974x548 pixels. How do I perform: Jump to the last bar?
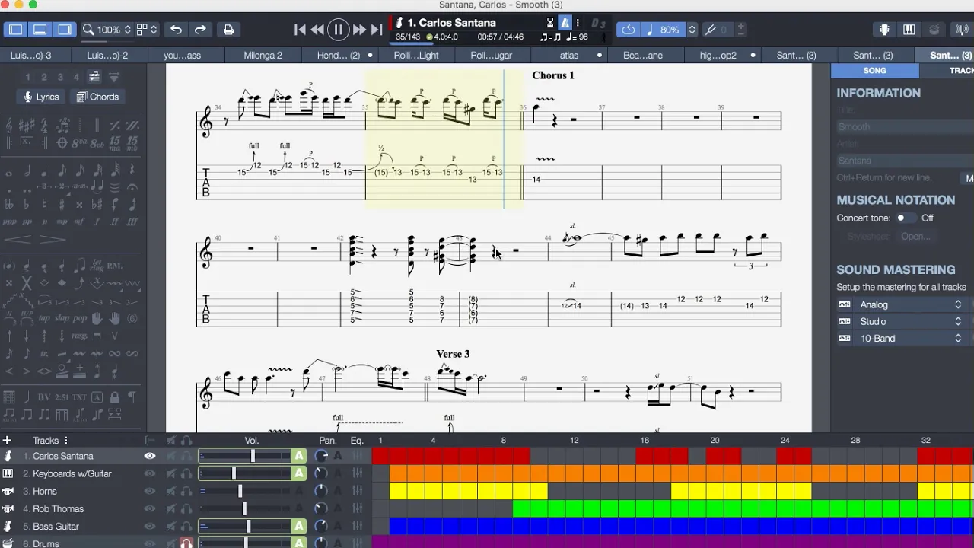tap(377, 30)
